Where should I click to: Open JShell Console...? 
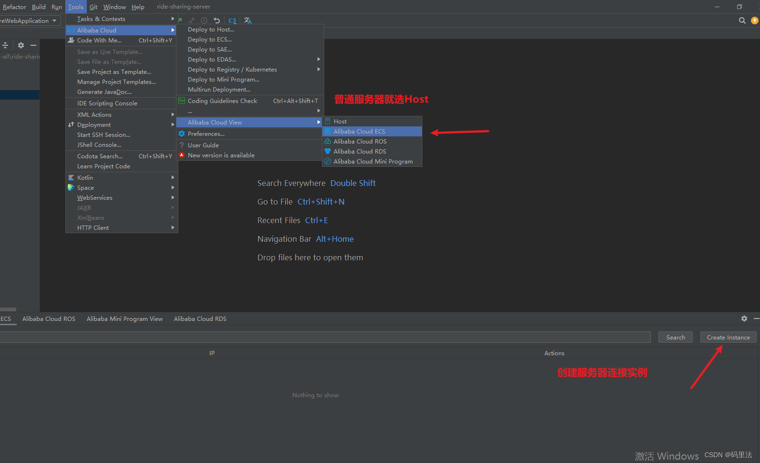click(x=122, y=145)
